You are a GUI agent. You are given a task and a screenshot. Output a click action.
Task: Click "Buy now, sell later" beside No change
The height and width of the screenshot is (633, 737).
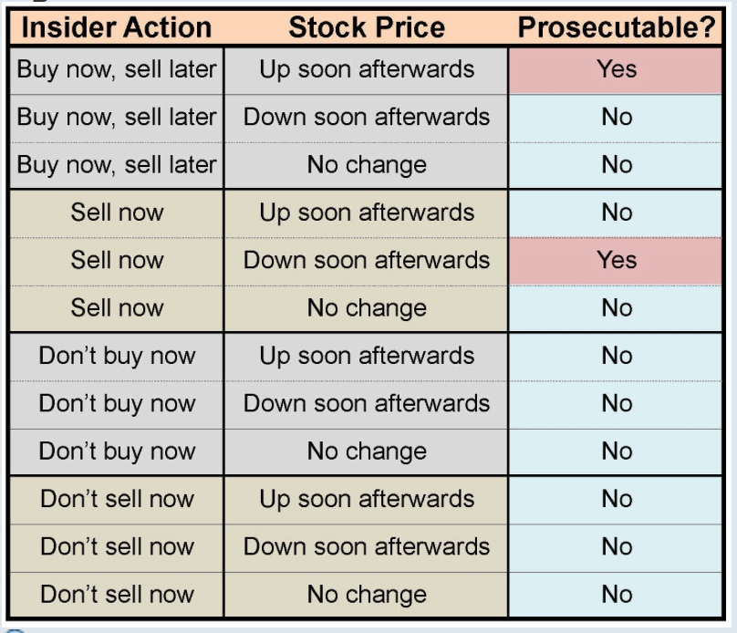pos(117,165)
